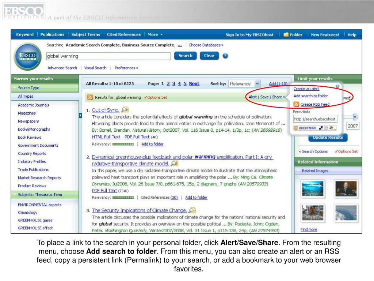Image resolution: width=374 pixels, height=281 pixels.
Task: Expand the More menu
Action: (x=155, y=35)
